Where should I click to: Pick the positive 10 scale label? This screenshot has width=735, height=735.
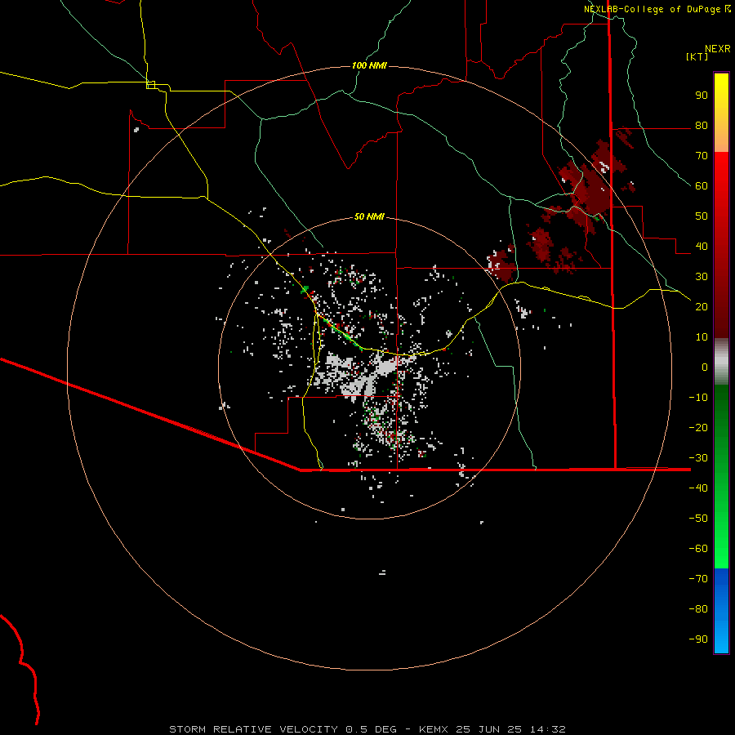click(x=702, y=337)
